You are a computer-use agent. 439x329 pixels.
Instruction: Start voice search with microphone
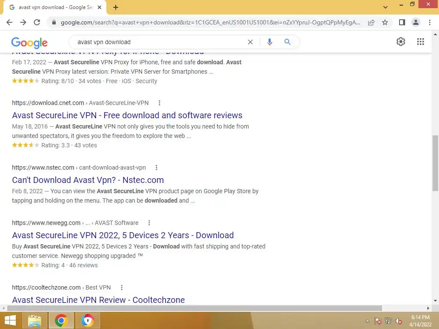pos(269,42)
